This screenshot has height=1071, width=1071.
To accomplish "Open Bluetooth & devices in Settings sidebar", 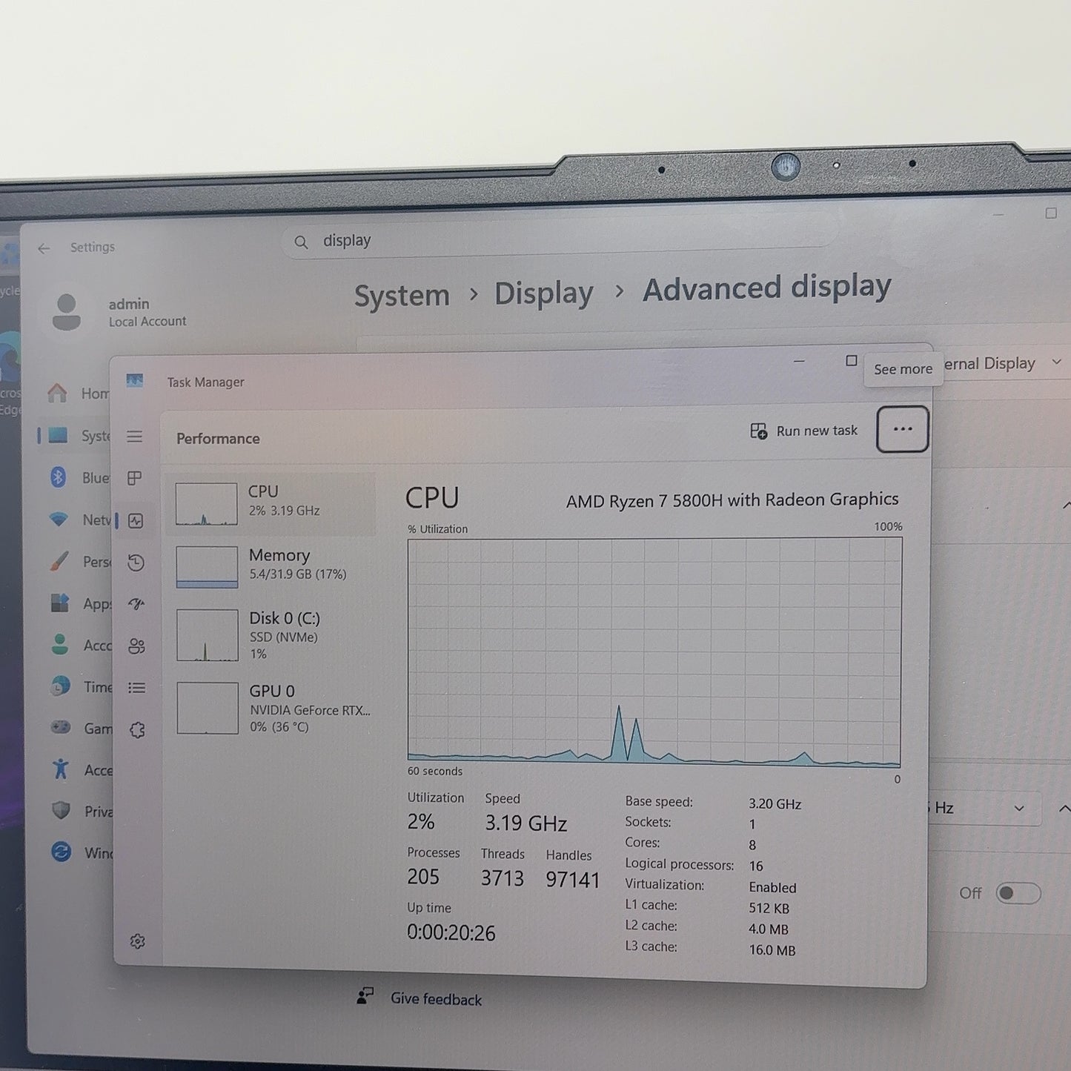I will [x=78, y=478].
